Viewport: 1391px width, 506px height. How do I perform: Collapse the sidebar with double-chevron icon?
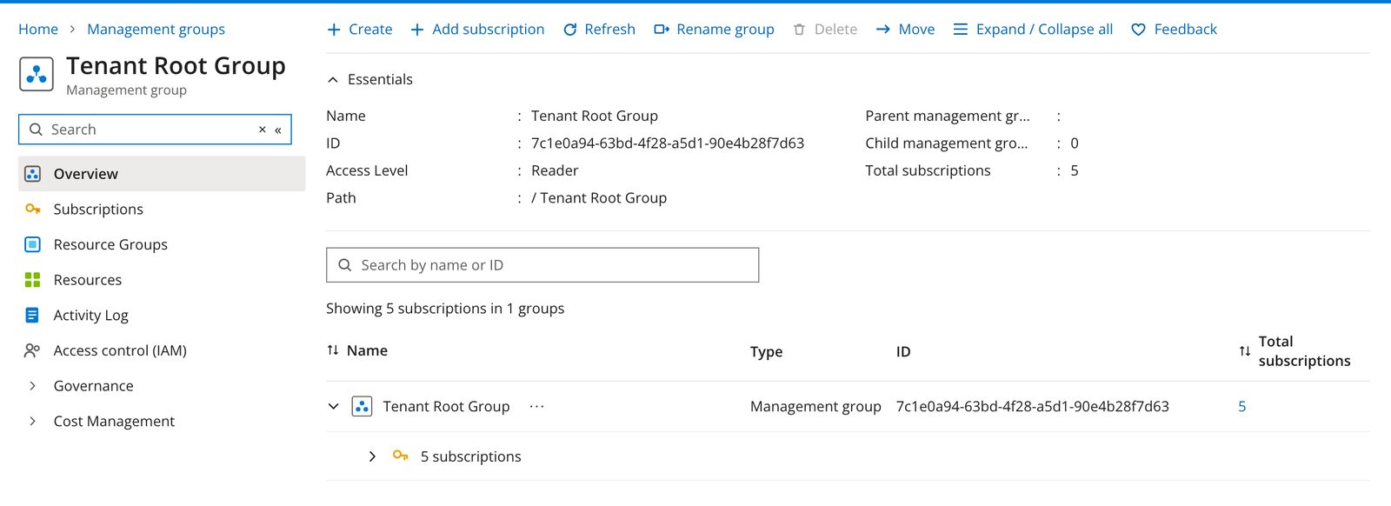(278, 130)
